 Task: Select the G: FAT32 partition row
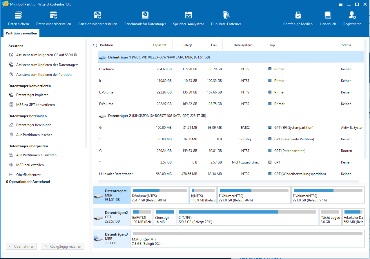tap(231, 128)
